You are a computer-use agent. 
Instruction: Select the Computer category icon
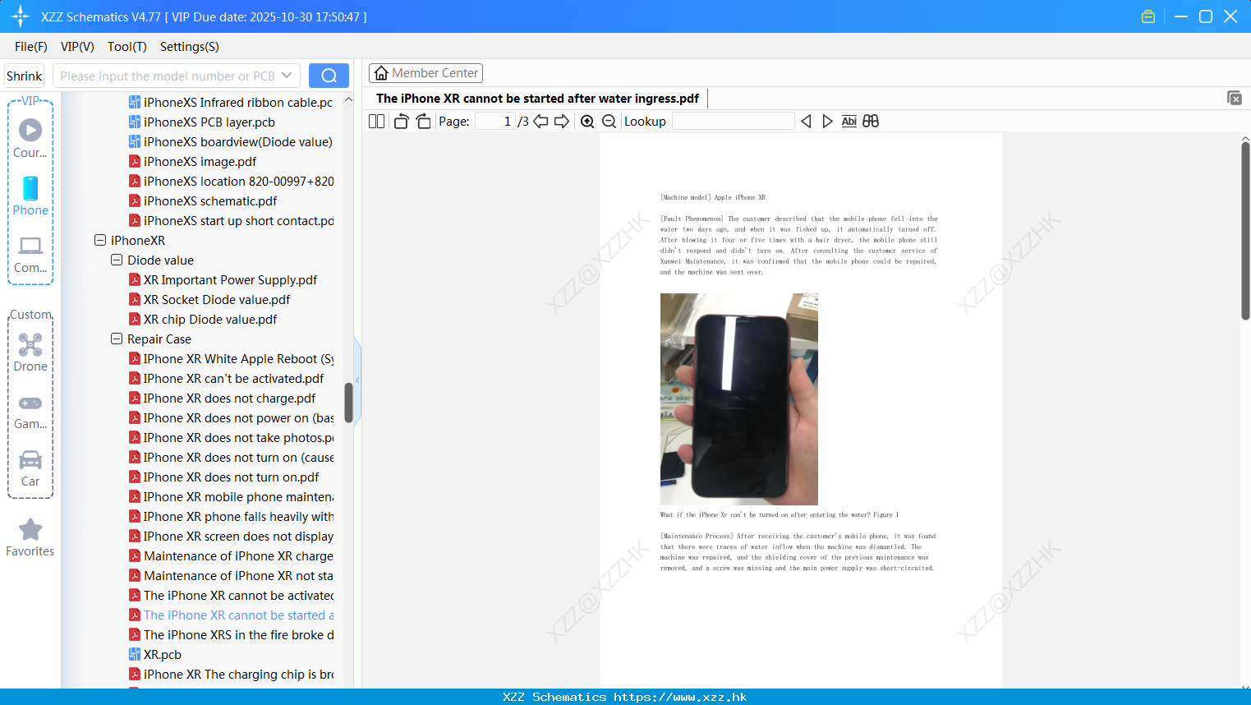[x=30, y=254]
